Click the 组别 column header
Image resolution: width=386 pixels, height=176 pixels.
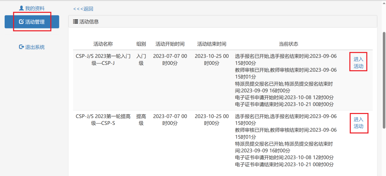[141, 44]
